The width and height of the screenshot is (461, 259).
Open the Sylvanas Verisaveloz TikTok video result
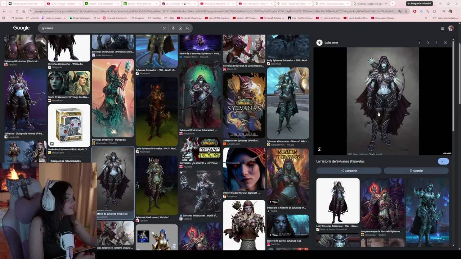[x=288, y=177]
